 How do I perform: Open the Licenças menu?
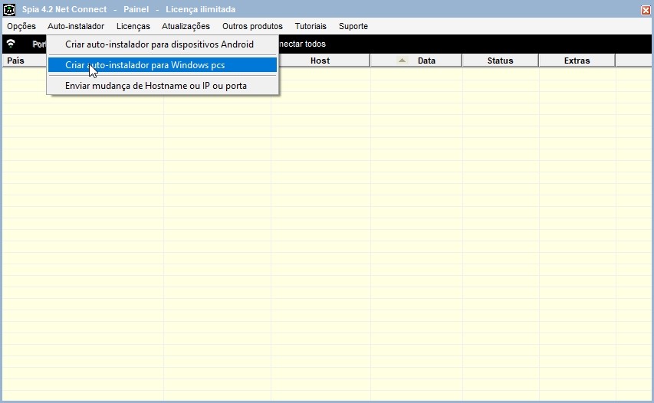point(133,26)
